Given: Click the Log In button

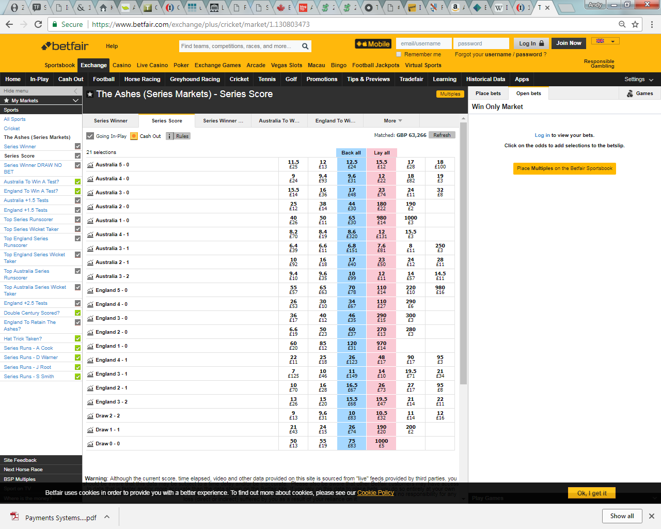Looking at the screenshot, I should click(531, 44).
